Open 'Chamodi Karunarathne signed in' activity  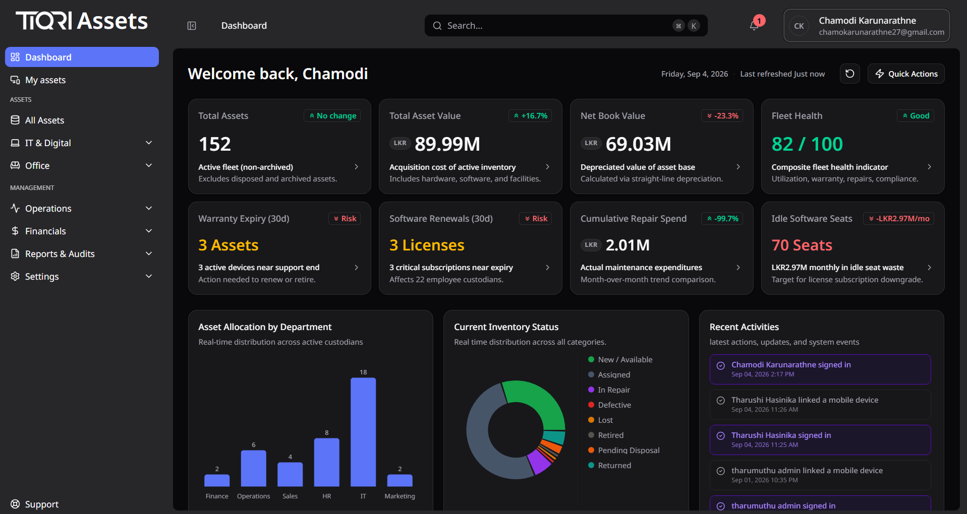click(820, 369)
